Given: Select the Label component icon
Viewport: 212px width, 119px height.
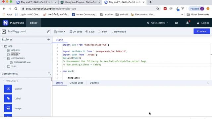Looking at the screenshot, I should tap(8, 99).
